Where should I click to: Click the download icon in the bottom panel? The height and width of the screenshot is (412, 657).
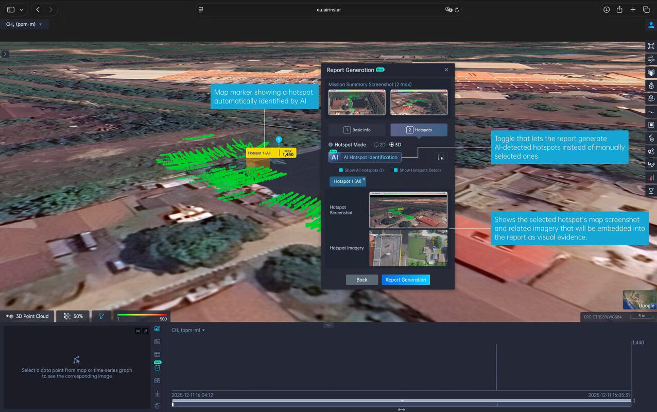coord(158,393)
